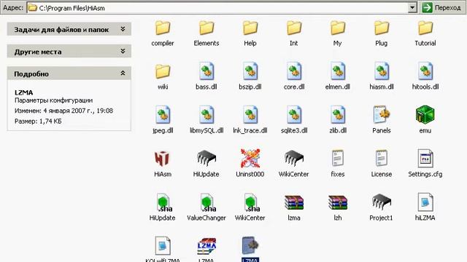The image size is (467, 262).
Task: Open the Help folder
Action: (x=250, y=33)
